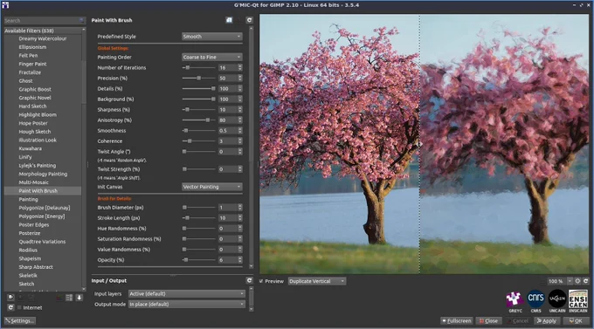Screen dimensions: 594x329
Task: Clear the filter search field icon
Action: [82, 20]
